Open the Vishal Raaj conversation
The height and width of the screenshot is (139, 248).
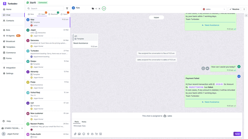coord(47,95)
